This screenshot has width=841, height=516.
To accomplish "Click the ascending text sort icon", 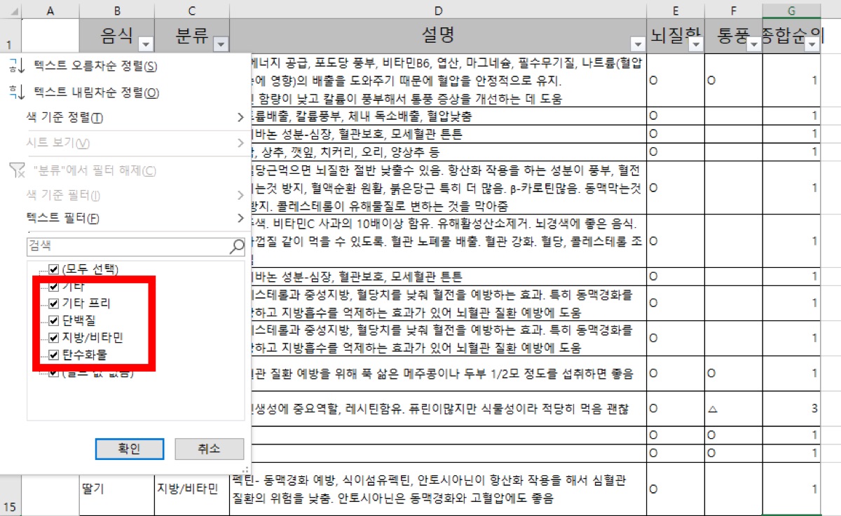I will coord(18,67).
